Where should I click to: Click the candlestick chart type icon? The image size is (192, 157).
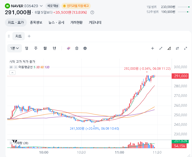tap(69, 48)
